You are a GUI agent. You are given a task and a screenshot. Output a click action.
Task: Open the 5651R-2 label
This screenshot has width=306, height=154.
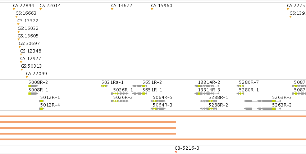tap(152, 82)
